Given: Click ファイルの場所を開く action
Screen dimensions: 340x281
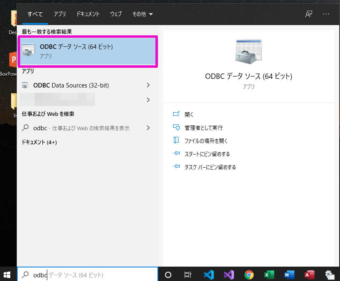Looking at the screenshot, I should click(x=206, y=141).
